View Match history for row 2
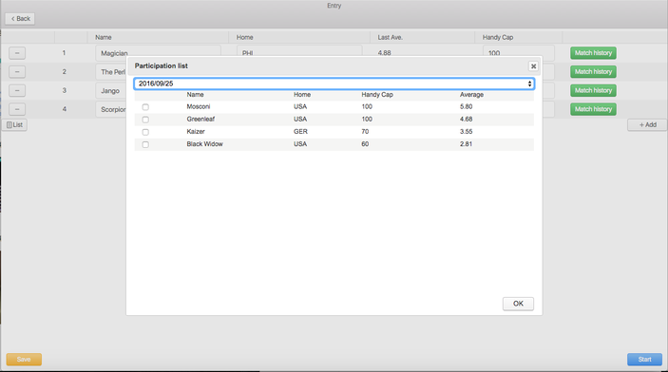Screen dimensions: 668x372 point(593,72)
